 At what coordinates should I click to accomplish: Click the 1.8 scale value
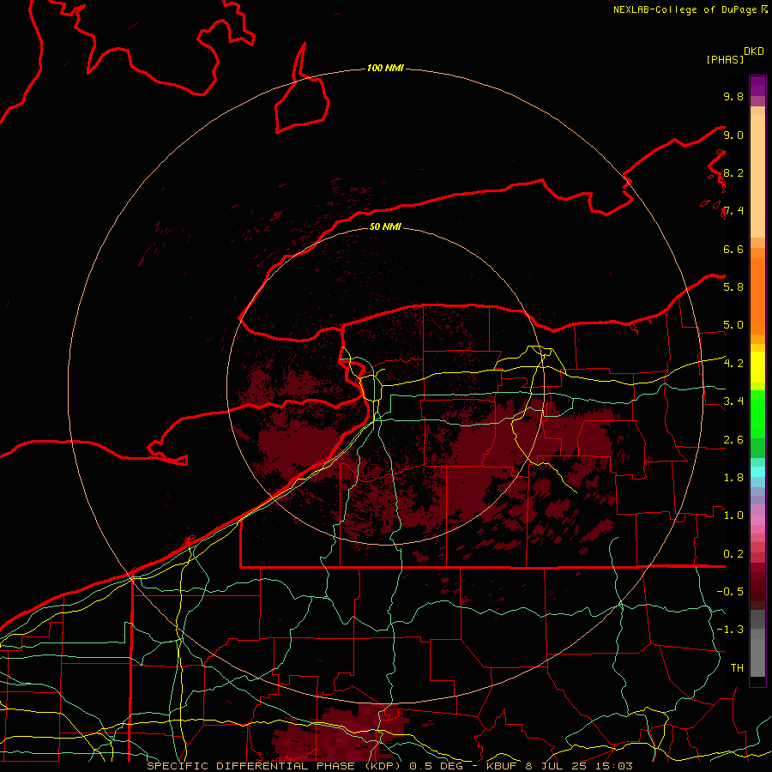pyautogui.click(x=733, y=478)
